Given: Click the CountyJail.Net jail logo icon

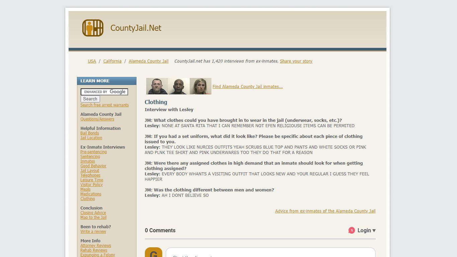Looking at the screenshot, I should (x=93, y=28).
